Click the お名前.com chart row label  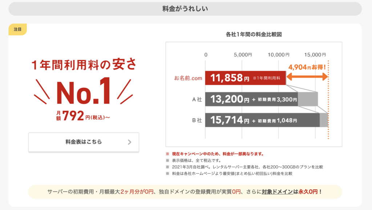tap(188, 78)
